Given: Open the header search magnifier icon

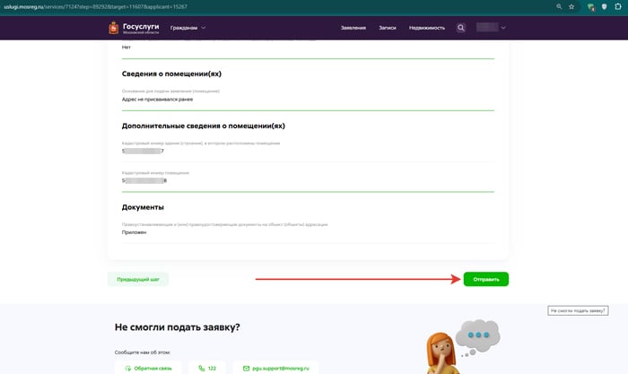Looking at the screenshot, I should click(461, 28).
